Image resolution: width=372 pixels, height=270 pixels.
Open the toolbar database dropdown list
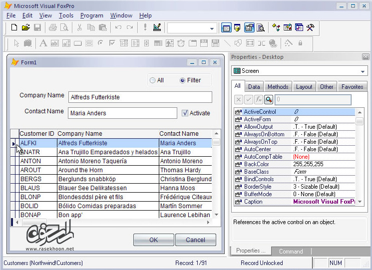[x=211, y=28]
